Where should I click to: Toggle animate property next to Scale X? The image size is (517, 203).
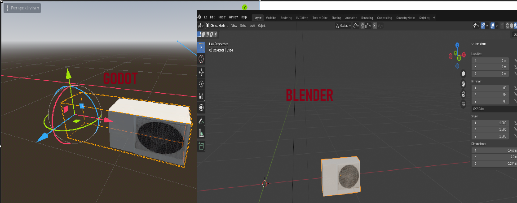point(515,123)
